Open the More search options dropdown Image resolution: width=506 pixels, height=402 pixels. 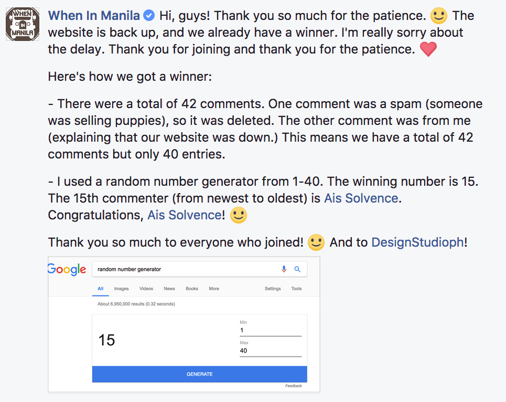(x=214, y=289)
